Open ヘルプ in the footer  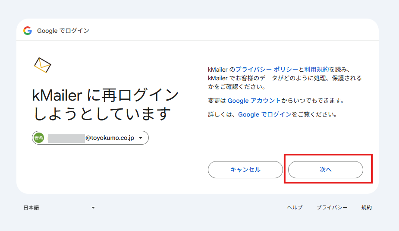295,208
